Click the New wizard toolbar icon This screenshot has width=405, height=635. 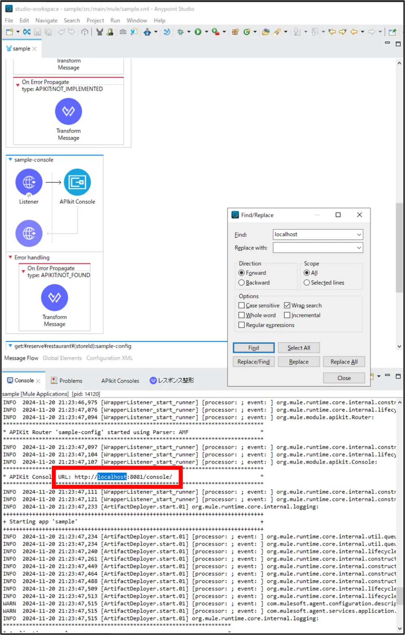[9, 32]
